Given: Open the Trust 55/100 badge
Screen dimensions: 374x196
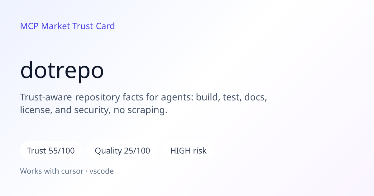Looking at the screenshot, I should pyautogui.click(x=51, y=151).
